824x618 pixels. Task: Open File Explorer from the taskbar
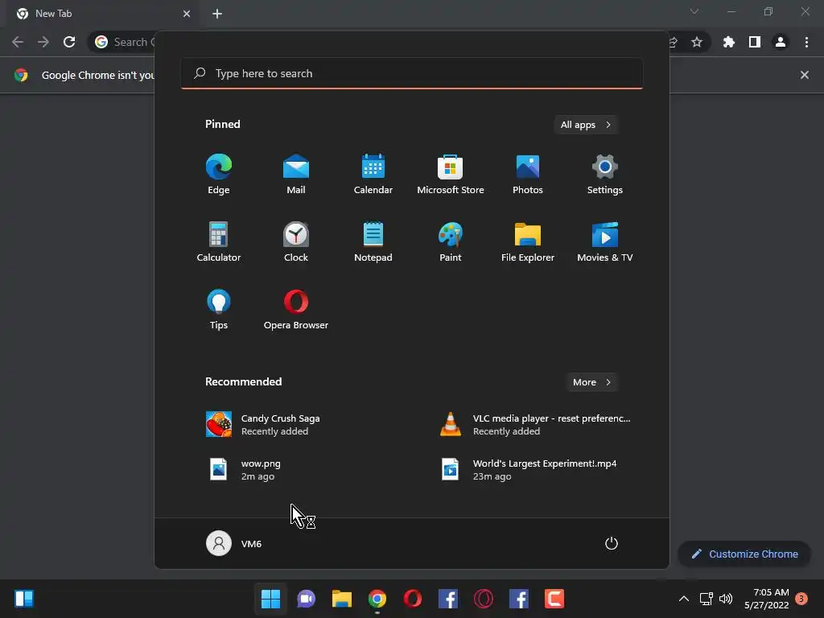341,599
